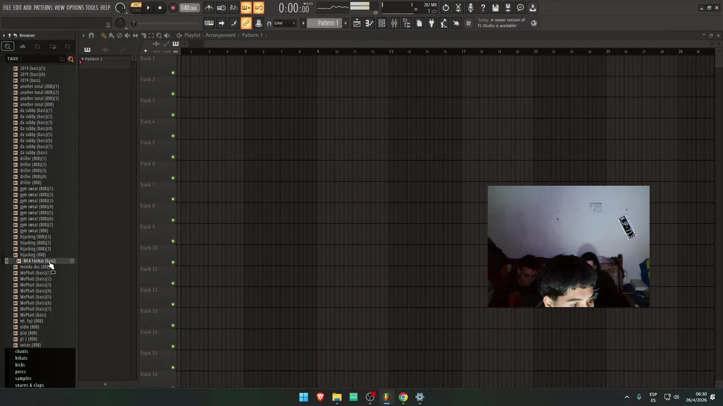The image size is (723, 406).
Task: Open the ADD menu
Action: (28, 7)
